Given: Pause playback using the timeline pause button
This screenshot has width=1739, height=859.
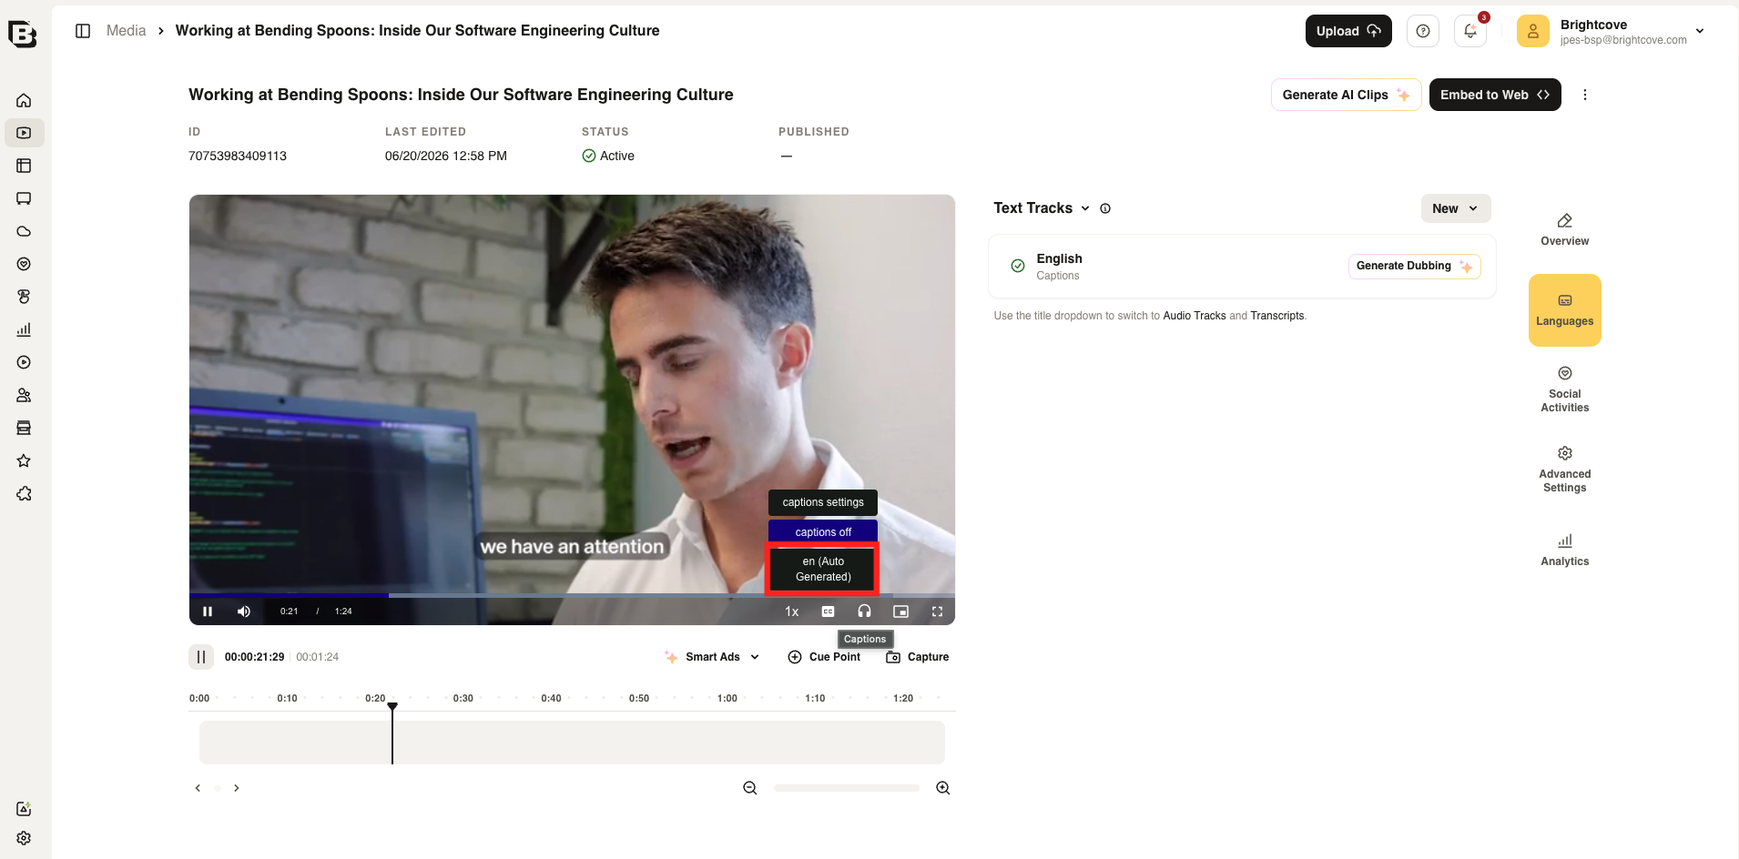Looking at the screenshot, I should (x=201, y=657).
